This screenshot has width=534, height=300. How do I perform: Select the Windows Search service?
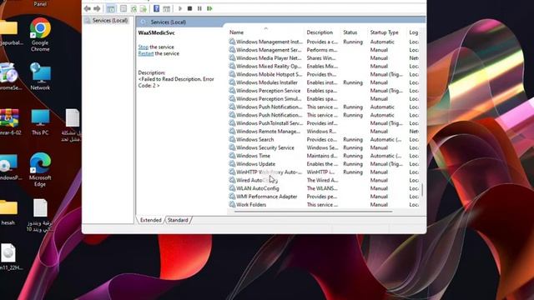pos(323,139)
